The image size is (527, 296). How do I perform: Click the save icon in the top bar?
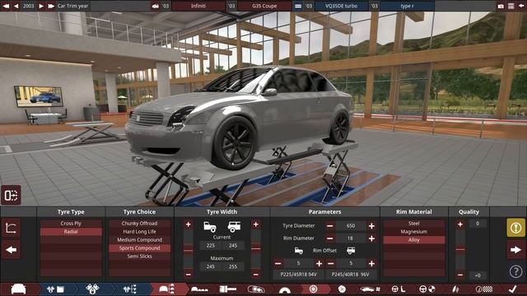[x=511, y=6]
